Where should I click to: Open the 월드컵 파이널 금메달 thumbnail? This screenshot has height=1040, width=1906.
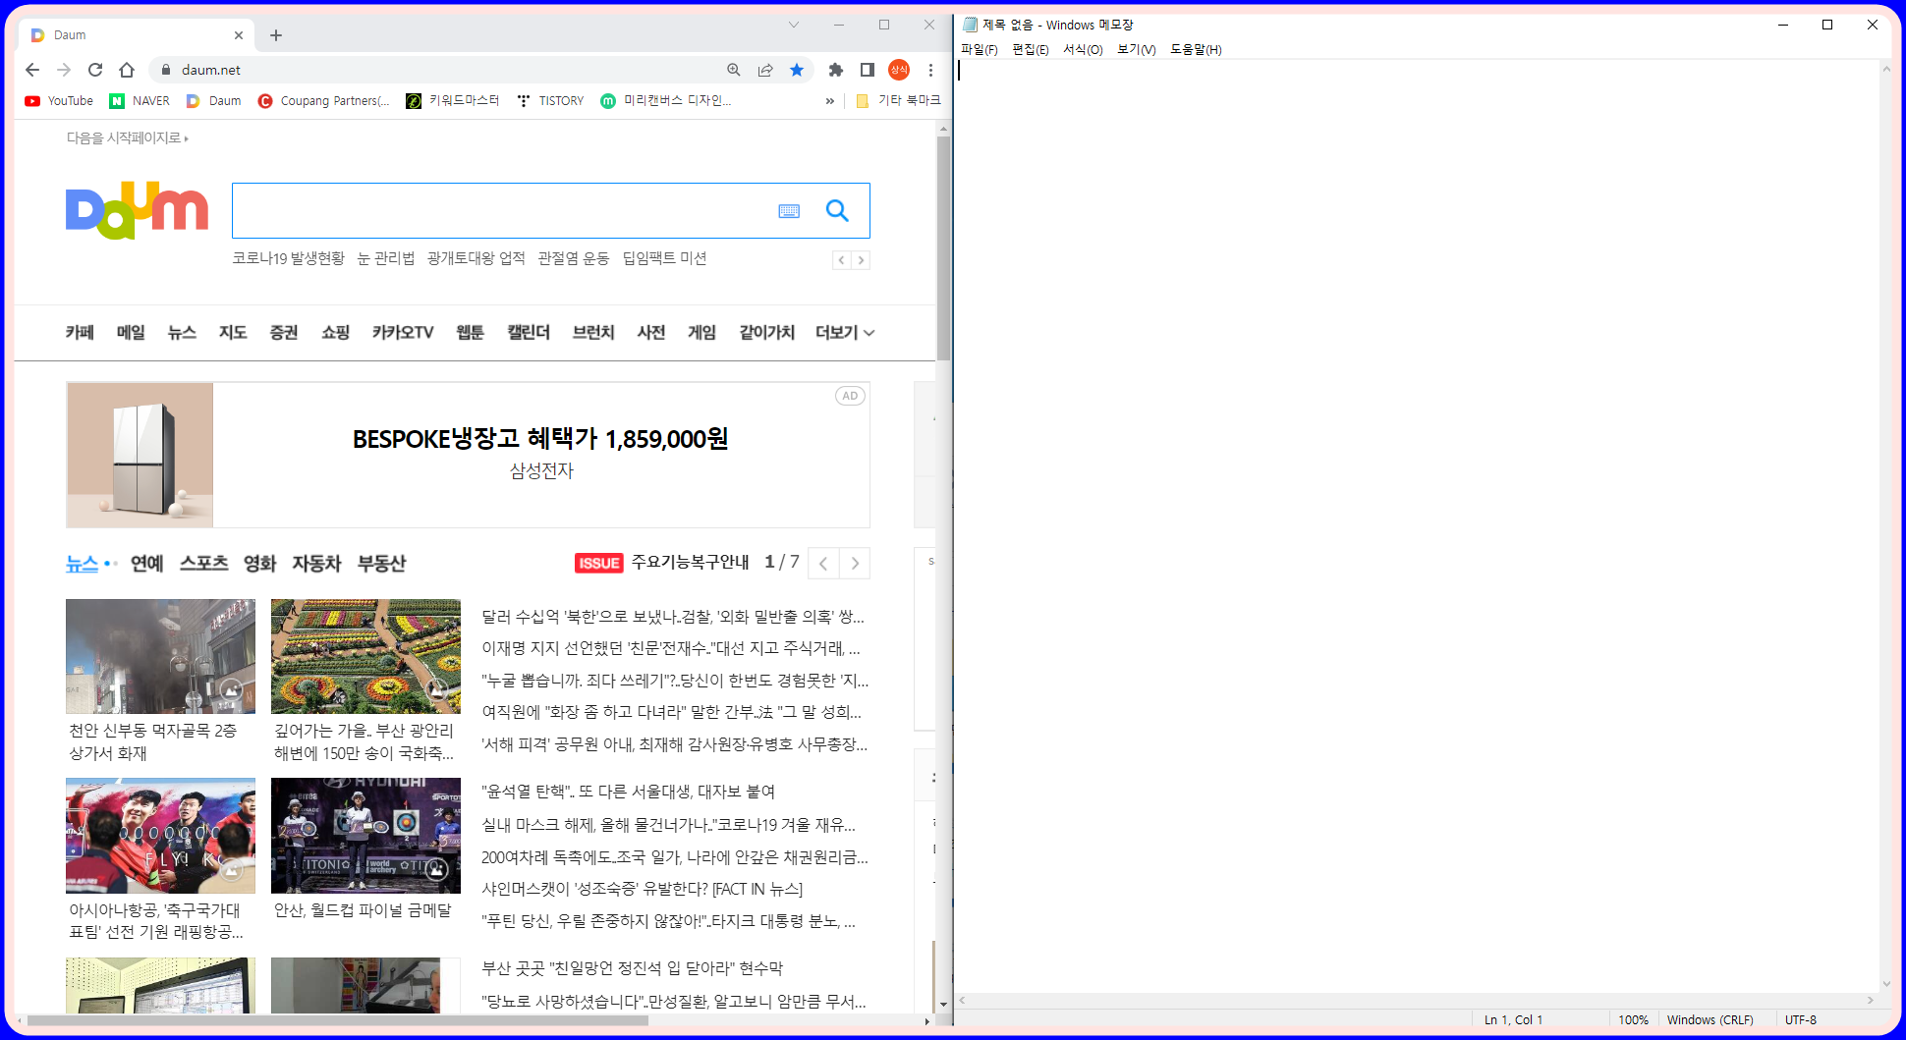(x=365, y=836)
